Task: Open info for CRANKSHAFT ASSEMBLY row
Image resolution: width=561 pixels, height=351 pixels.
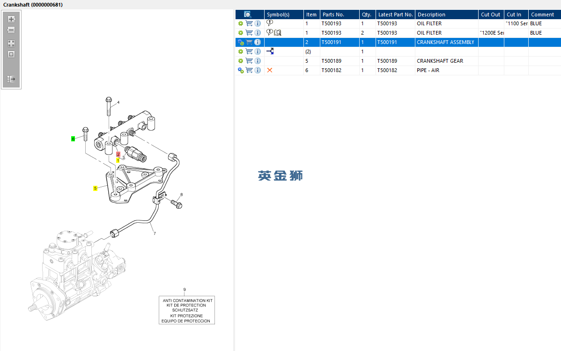Action: click(258, 42)
